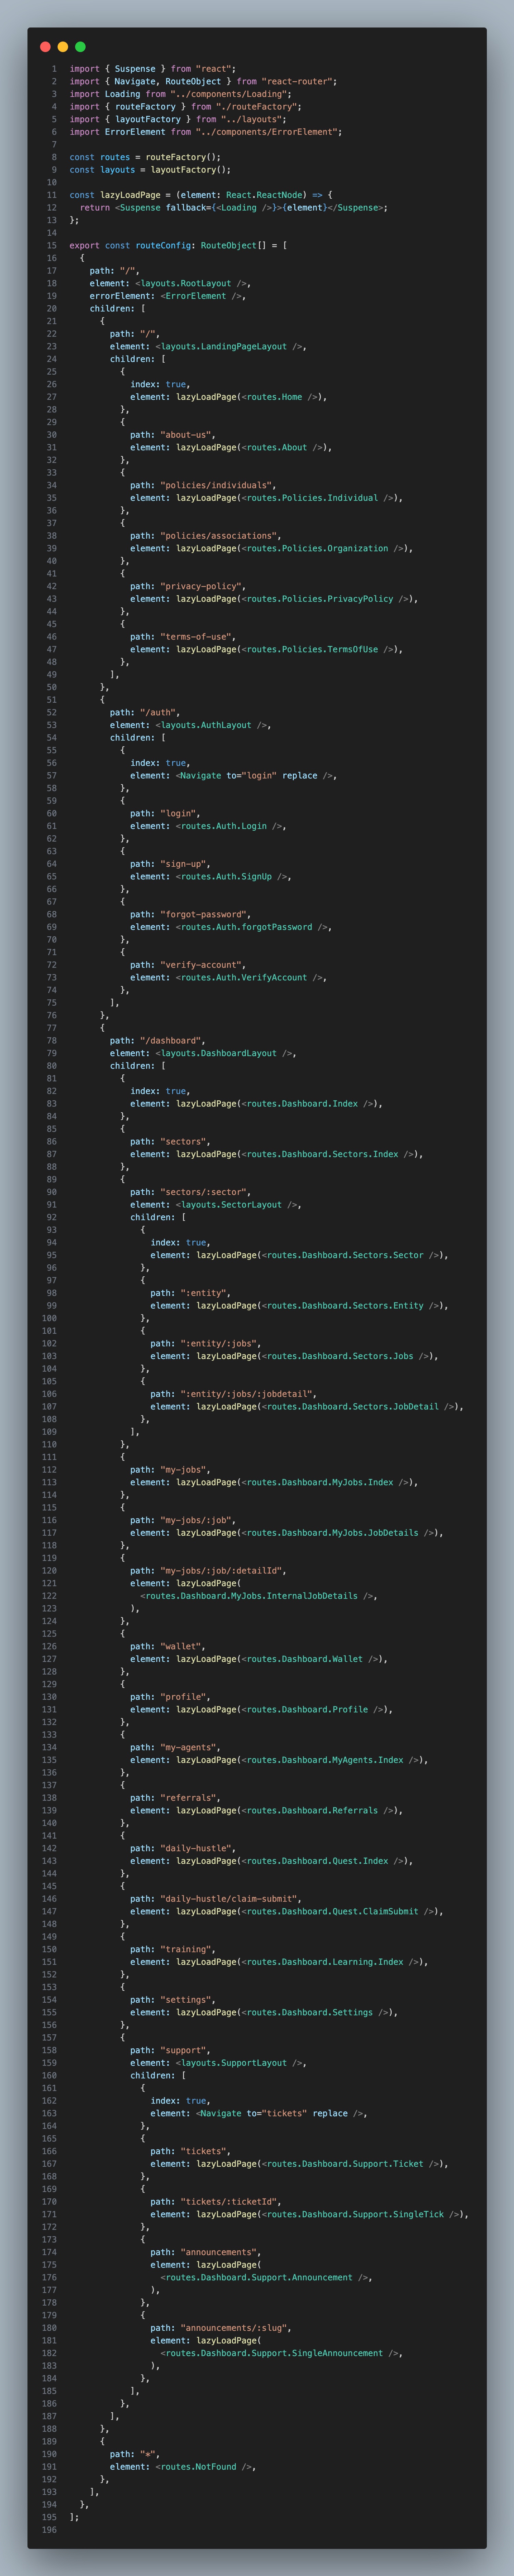
Task: Click the layouts.LandingPageLayout element
Action: point(231,347)
